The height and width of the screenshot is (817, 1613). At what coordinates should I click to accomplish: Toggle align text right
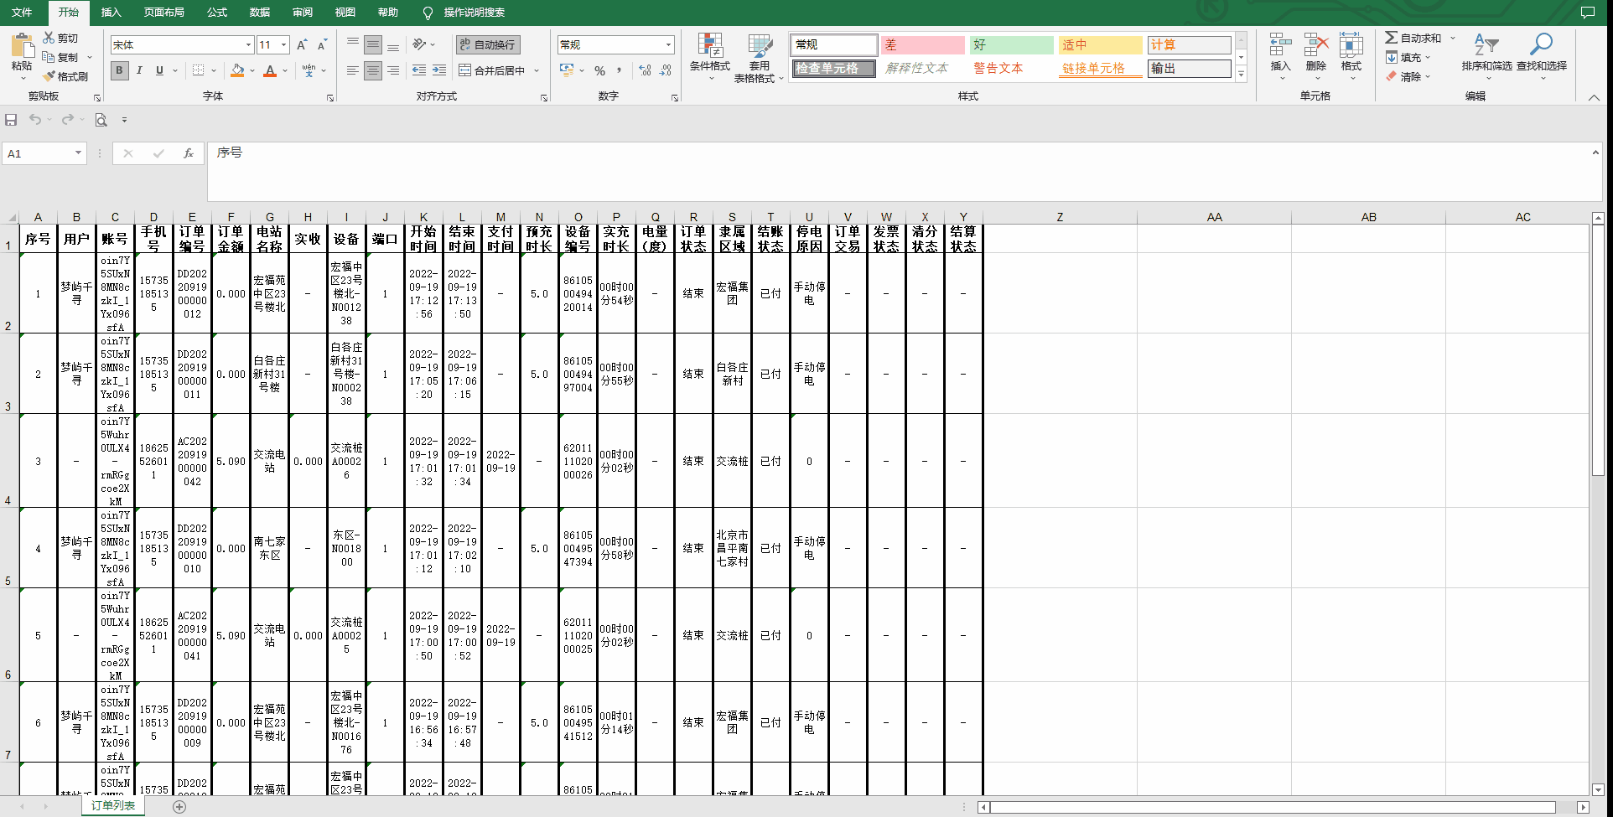(393, 70)
